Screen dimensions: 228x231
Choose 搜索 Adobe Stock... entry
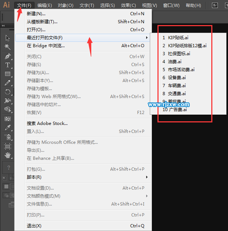click(83, 123)
